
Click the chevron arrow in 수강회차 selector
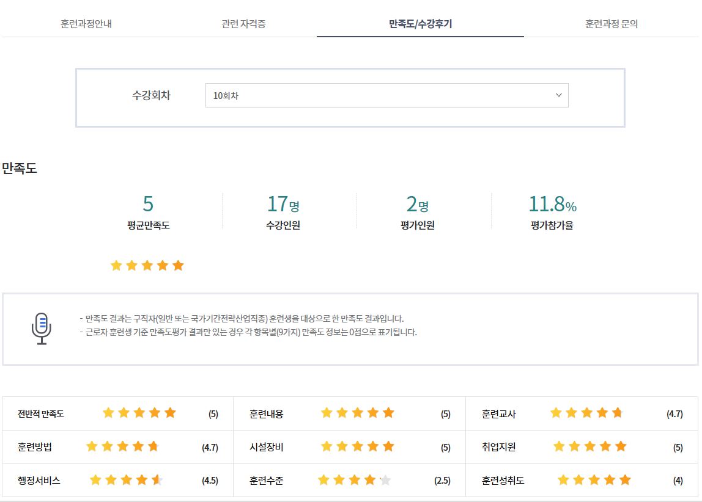coord(558,95)
